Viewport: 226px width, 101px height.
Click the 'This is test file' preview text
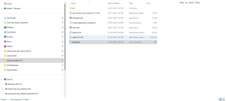(189, 3)
